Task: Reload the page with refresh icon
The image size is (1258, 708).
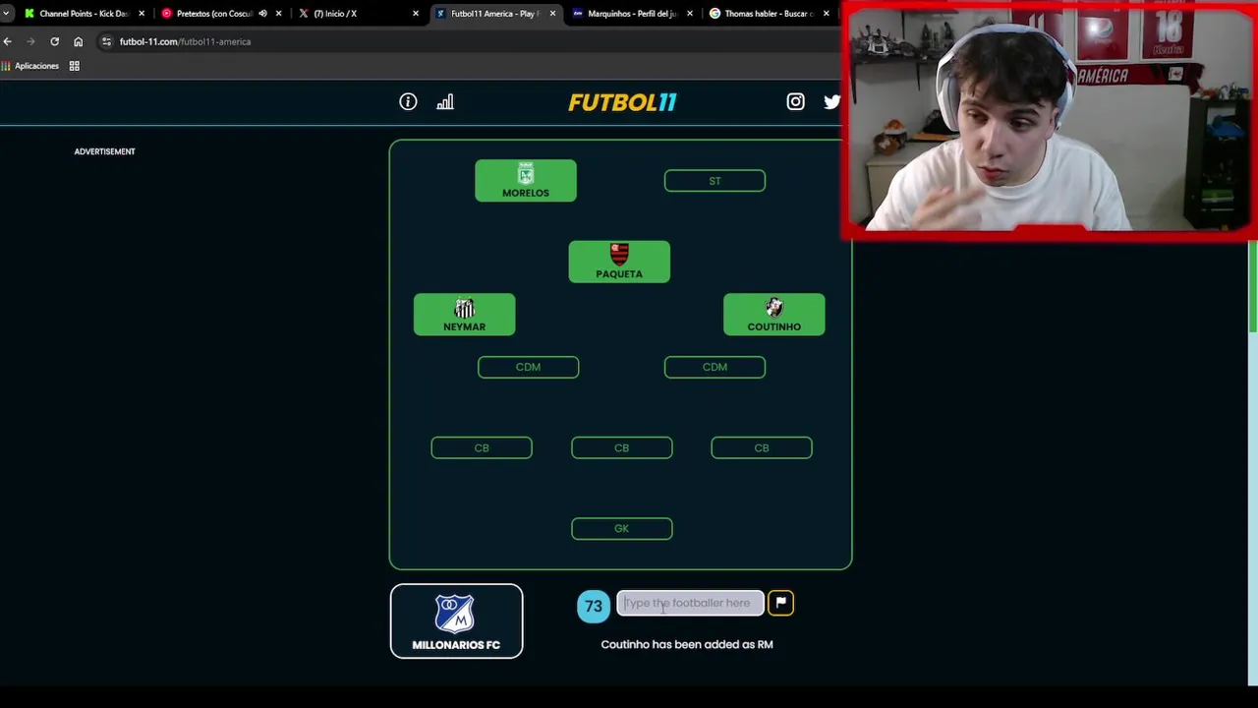Action: pos(54,41)
